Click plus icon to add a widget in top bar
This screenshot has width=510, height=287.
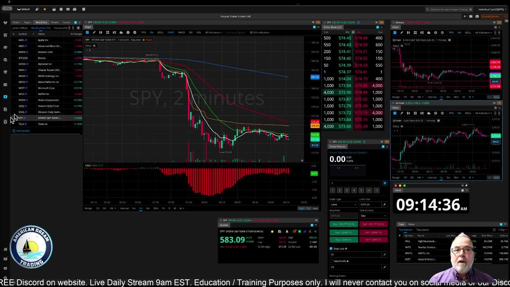(465, 16)
